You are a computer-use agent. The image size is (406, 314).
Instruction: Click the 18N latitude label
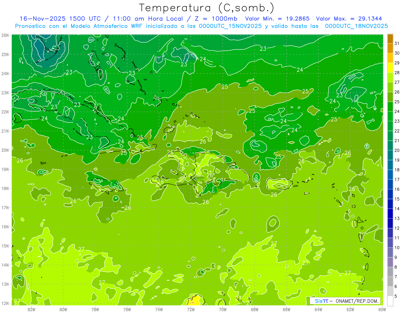(5, 188)
